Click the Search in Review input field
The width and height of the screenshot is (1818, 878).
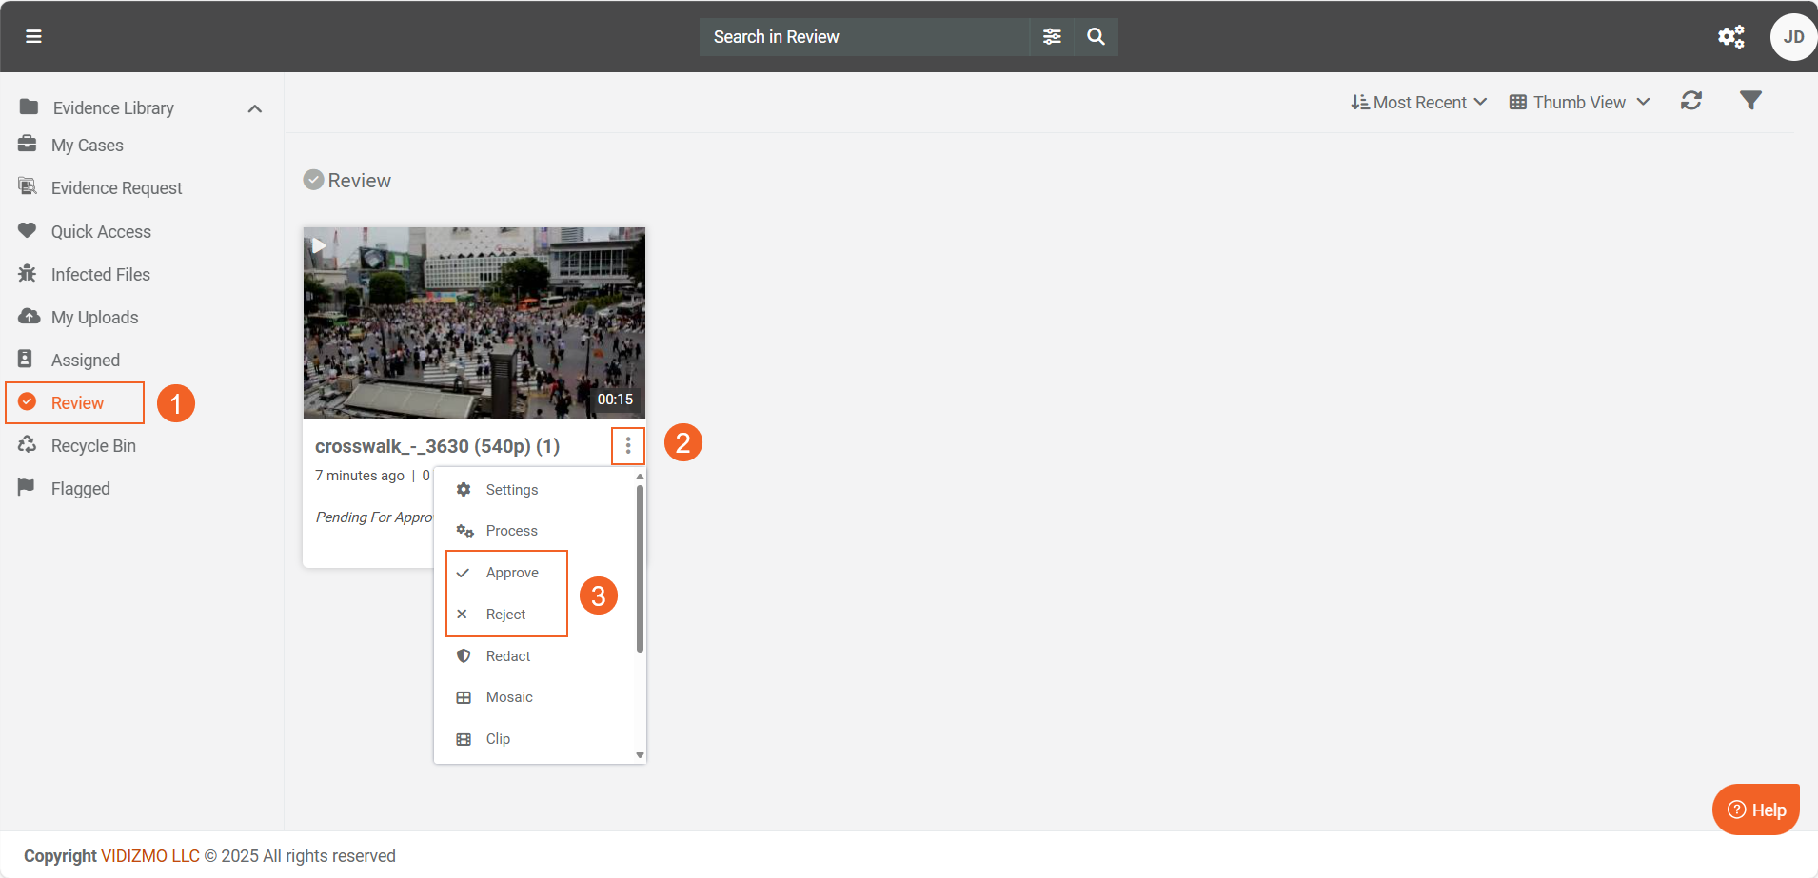[x=863, y=36]
